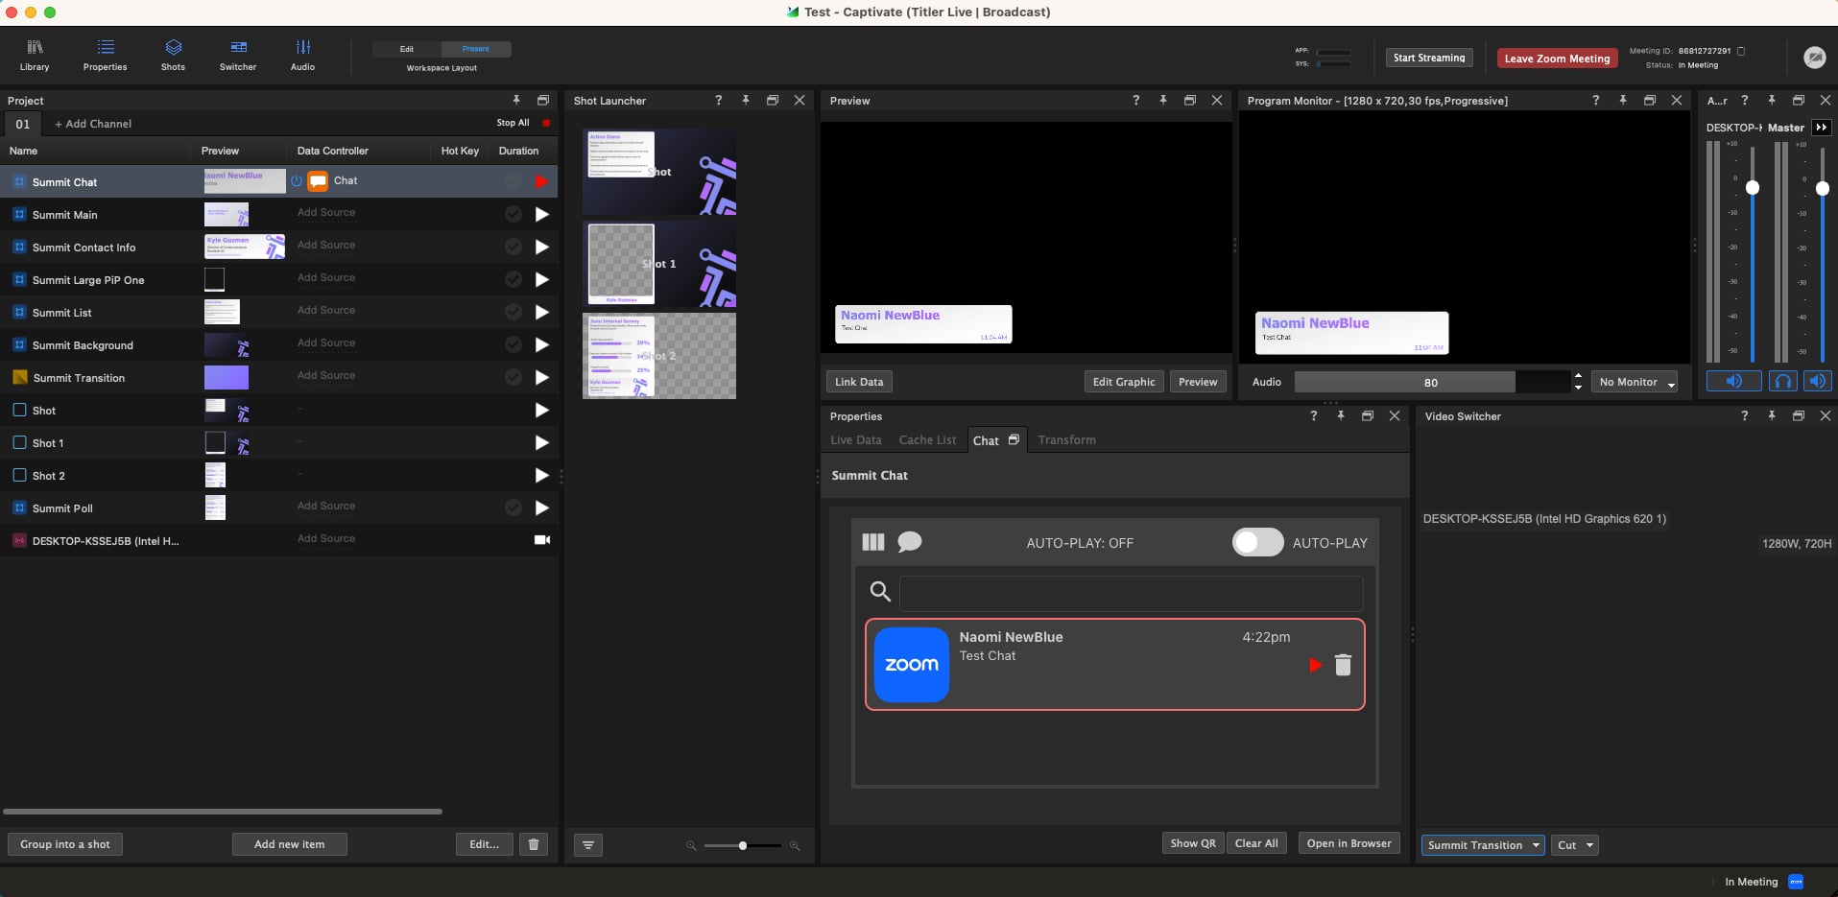Tick the checkbox beside Shot 1
Viewport: 1838px width, 897px height.
pyautogui.click(x=19, y=442)
